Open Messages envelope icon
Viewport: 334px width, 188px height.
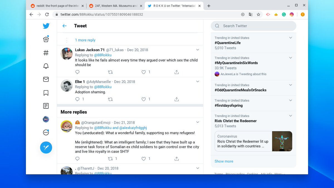click(46, 79)
